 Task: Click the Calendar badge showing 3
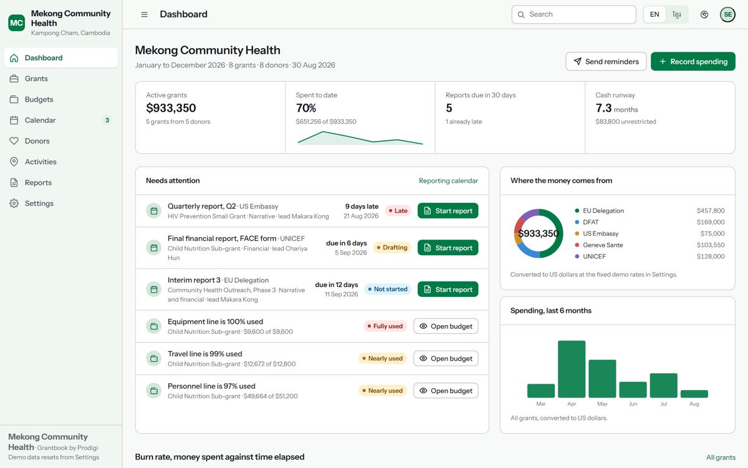(107, 120)
